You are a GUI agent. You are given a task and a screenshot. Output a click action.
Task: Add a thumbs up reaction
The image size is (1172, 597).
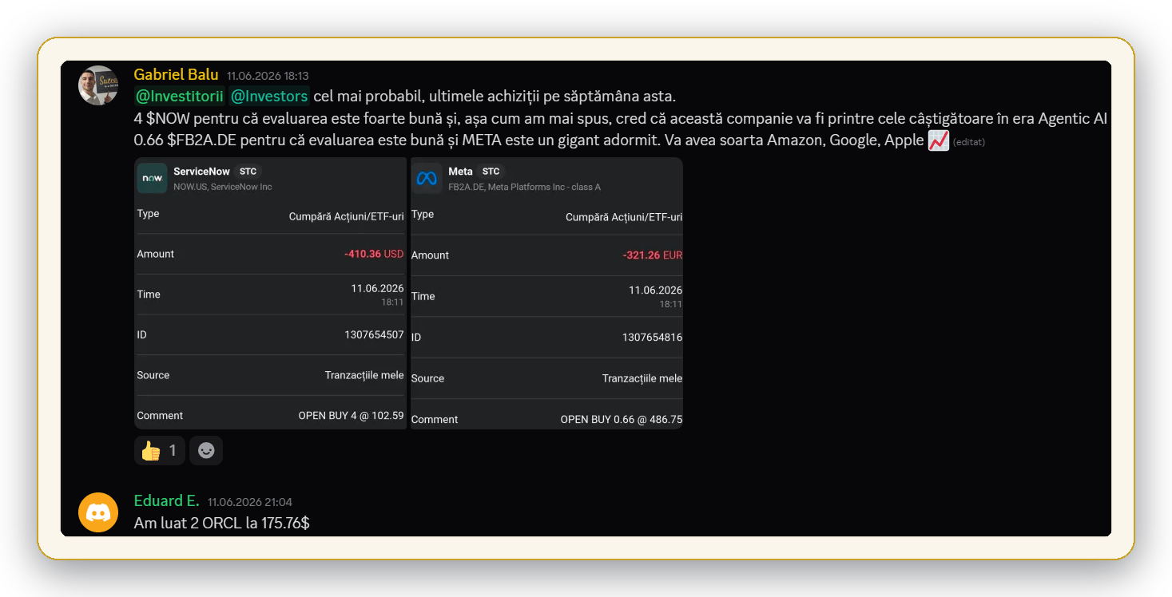pyautogui.click(x=160, y=451)
